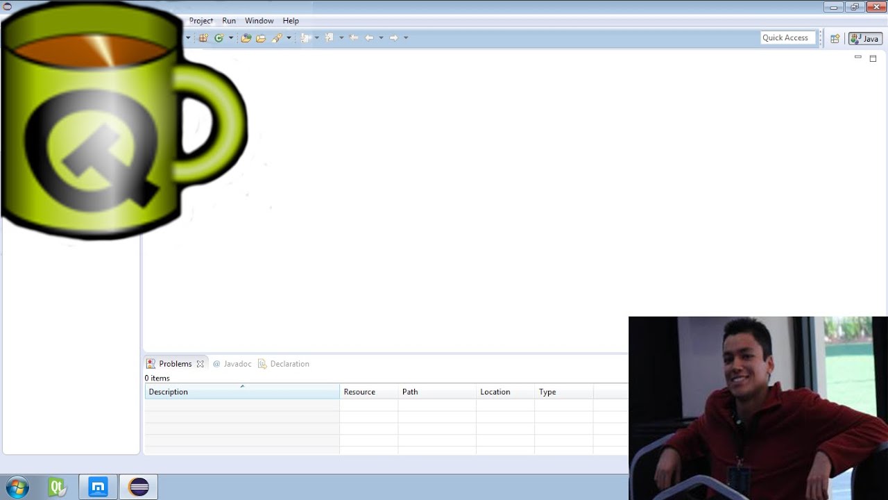Expand the Next Annotation dropdown arrow

point(317,38)
